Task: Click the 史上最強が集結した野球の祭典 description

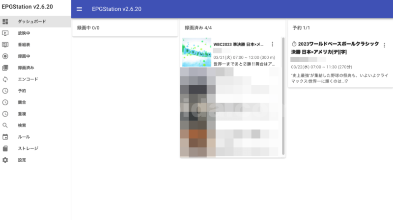Action: click(339, 78)
